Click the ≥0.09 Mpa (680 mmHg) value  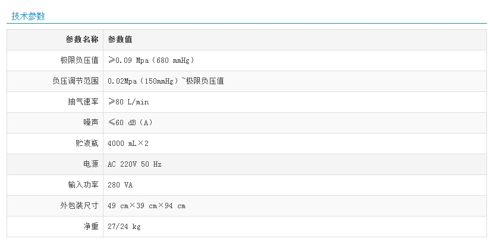point(151,61)
